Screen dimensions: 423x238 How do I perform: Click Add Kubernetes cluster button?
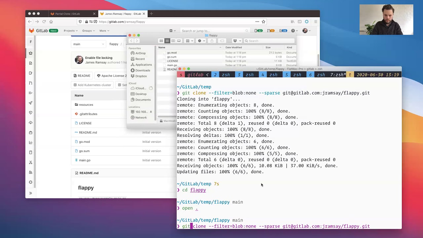pyautogui.click(x=92, y=85)
